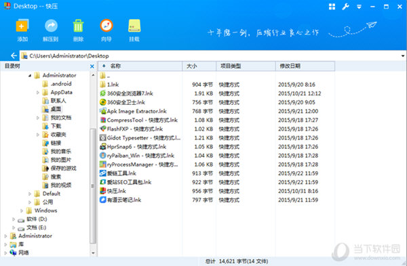Screen dimensions: 407x266
Task: Click the 删除 (Delete) trash icon
Action: pyautogui.click(x=78, y=26)
